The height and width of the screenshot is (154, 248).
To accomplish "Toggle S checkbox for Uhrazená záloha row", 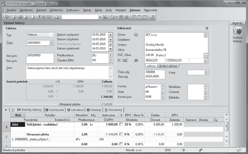I will tap(121, 135).
